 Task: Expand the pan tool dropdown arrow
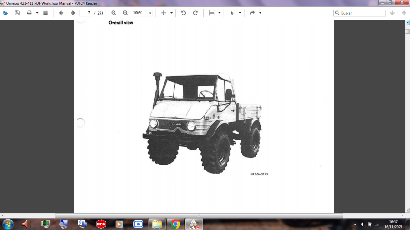coord(171,13)
